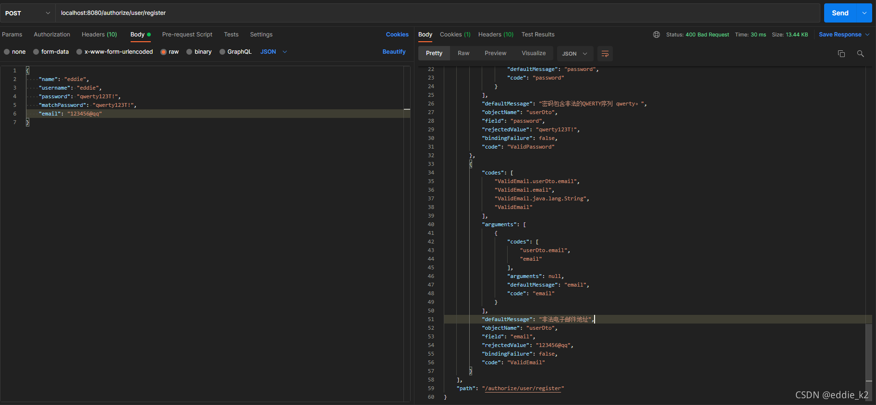Screen dimensions: 876x405
Task: Open the Params tab
Action: pos(12,35)
